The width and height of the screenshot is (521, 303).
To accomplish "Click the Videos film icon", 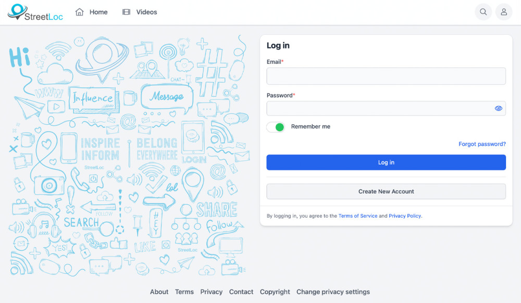I will (x=126, y=12).
